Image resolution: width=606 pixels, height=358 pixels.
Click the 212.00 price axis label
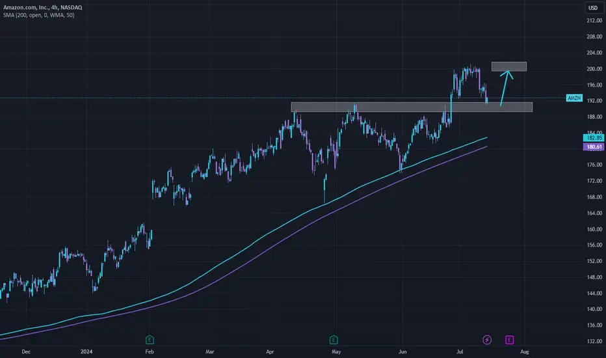pyautogui.click(x=594, y=21)
